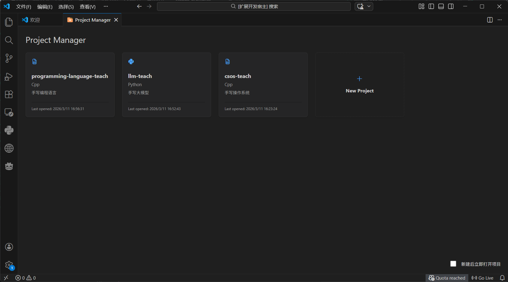Open Copilot chat icon in title bar
Viewport: 508px width, 282px height.
[x=360, y=6]
